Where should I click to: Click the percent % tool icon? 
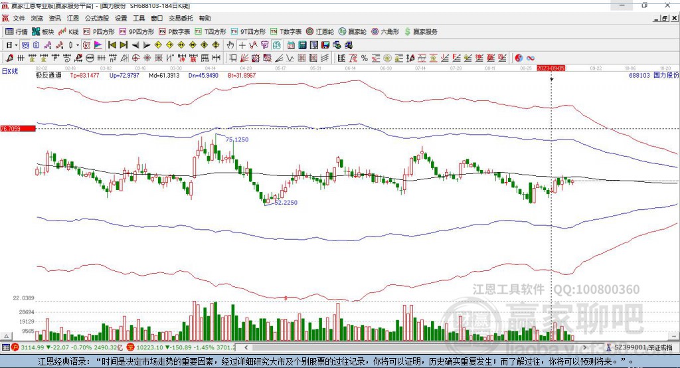[365, 58]
